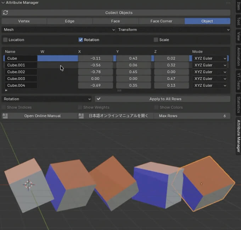Switch to the Vertex tab

coord(24,21)
